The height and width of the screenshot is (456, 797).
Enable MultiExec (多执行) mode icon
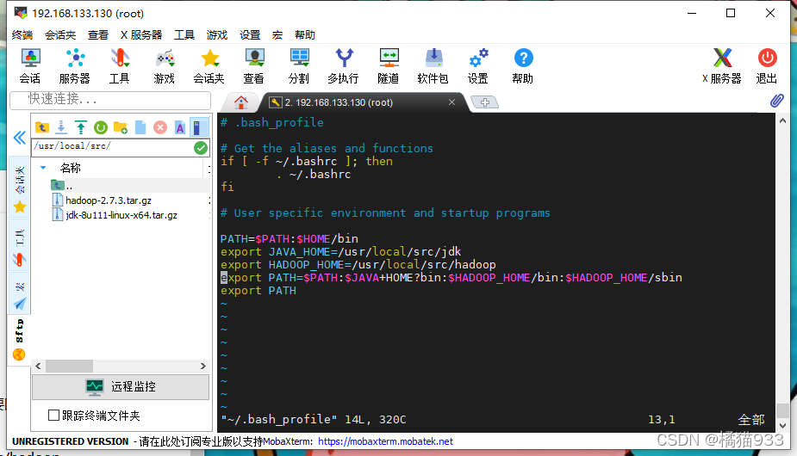[x=343, y=66]
